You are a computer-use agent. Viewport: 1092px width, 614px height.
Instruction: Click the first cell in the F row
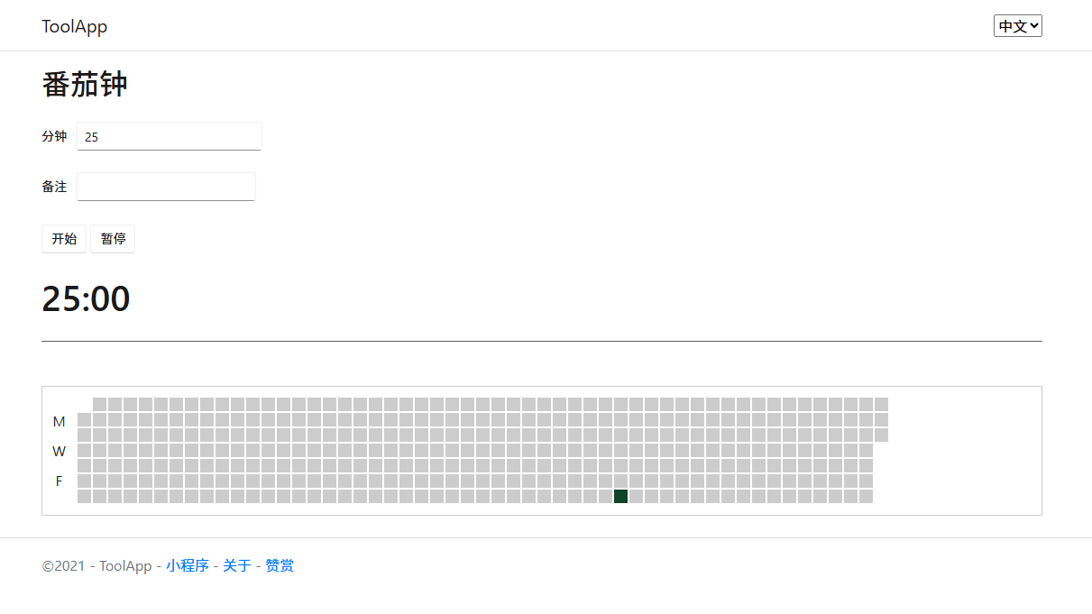pos(84,481)
